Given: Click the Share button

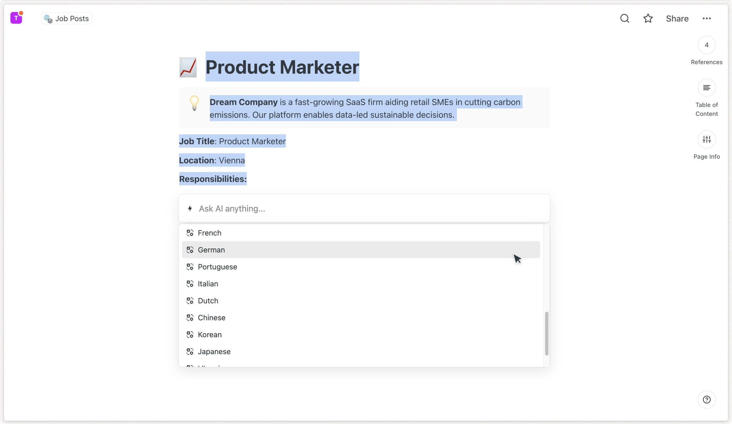Looking at the screenshot, I should [677, 19].
